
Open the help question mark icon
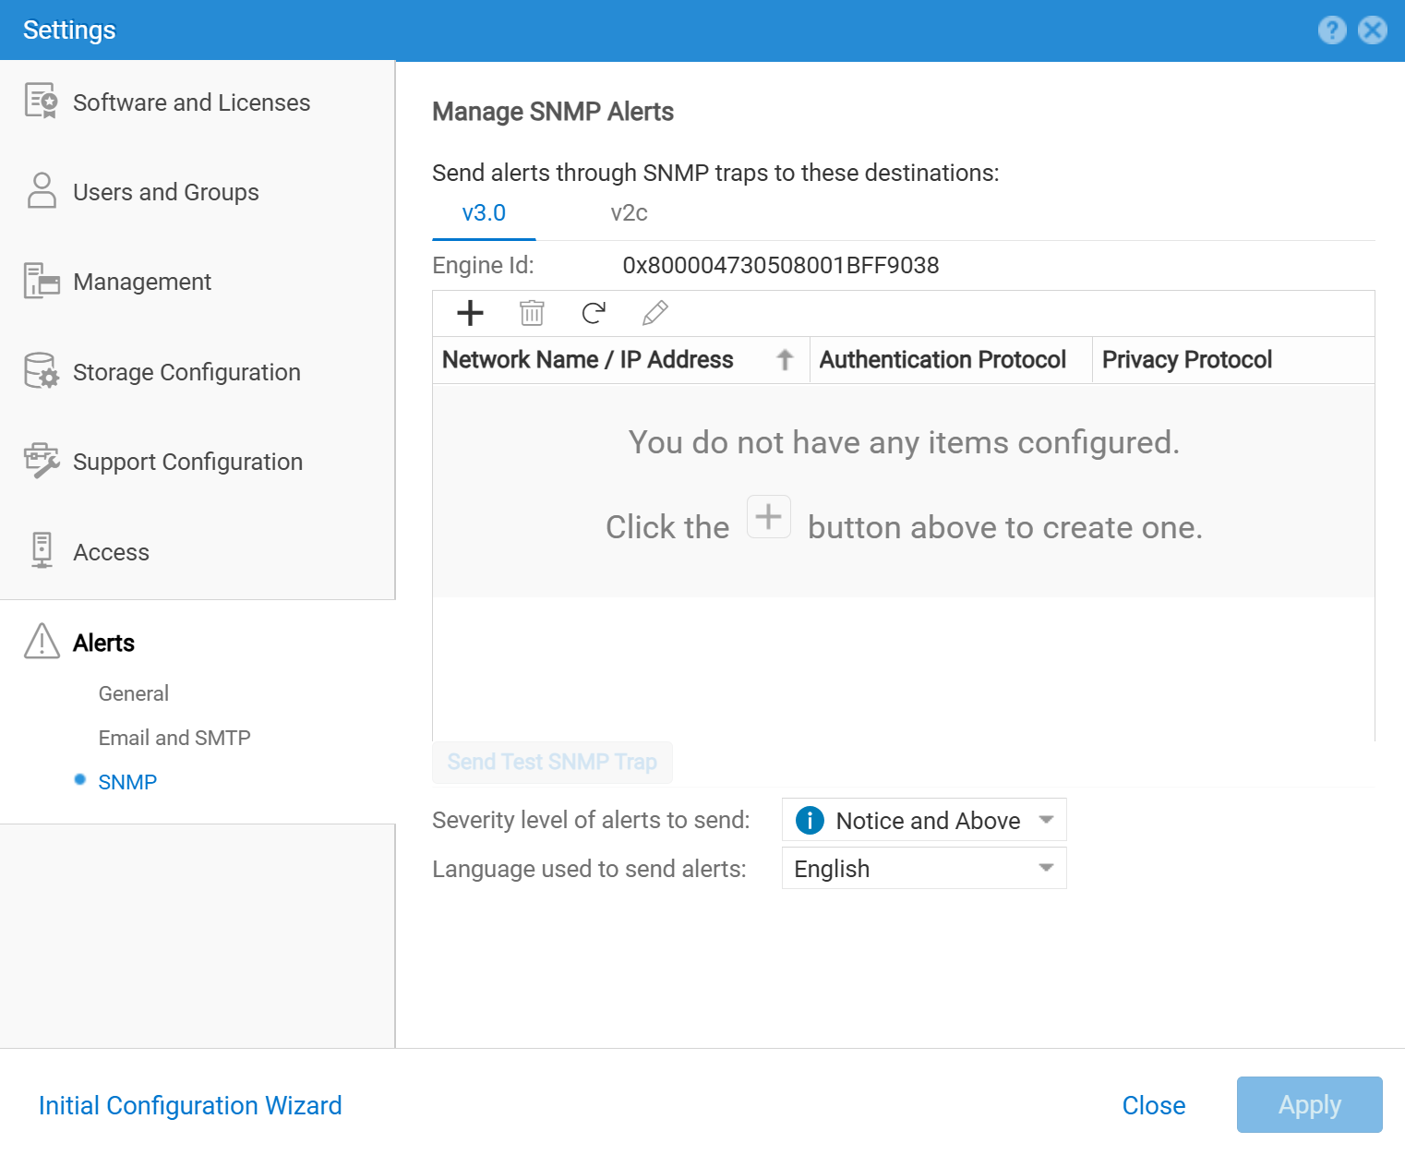pyautogui.click(x=1331, y=30)
